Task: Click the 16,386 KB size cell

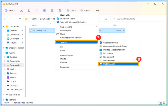Action: (120, 30)
